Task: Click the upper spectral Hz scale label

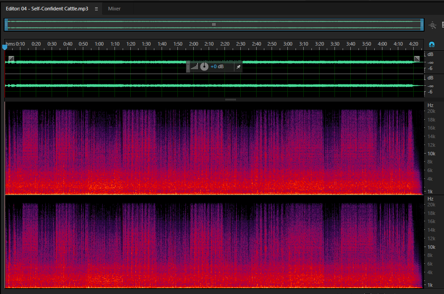Action: [x=430, y=105]
